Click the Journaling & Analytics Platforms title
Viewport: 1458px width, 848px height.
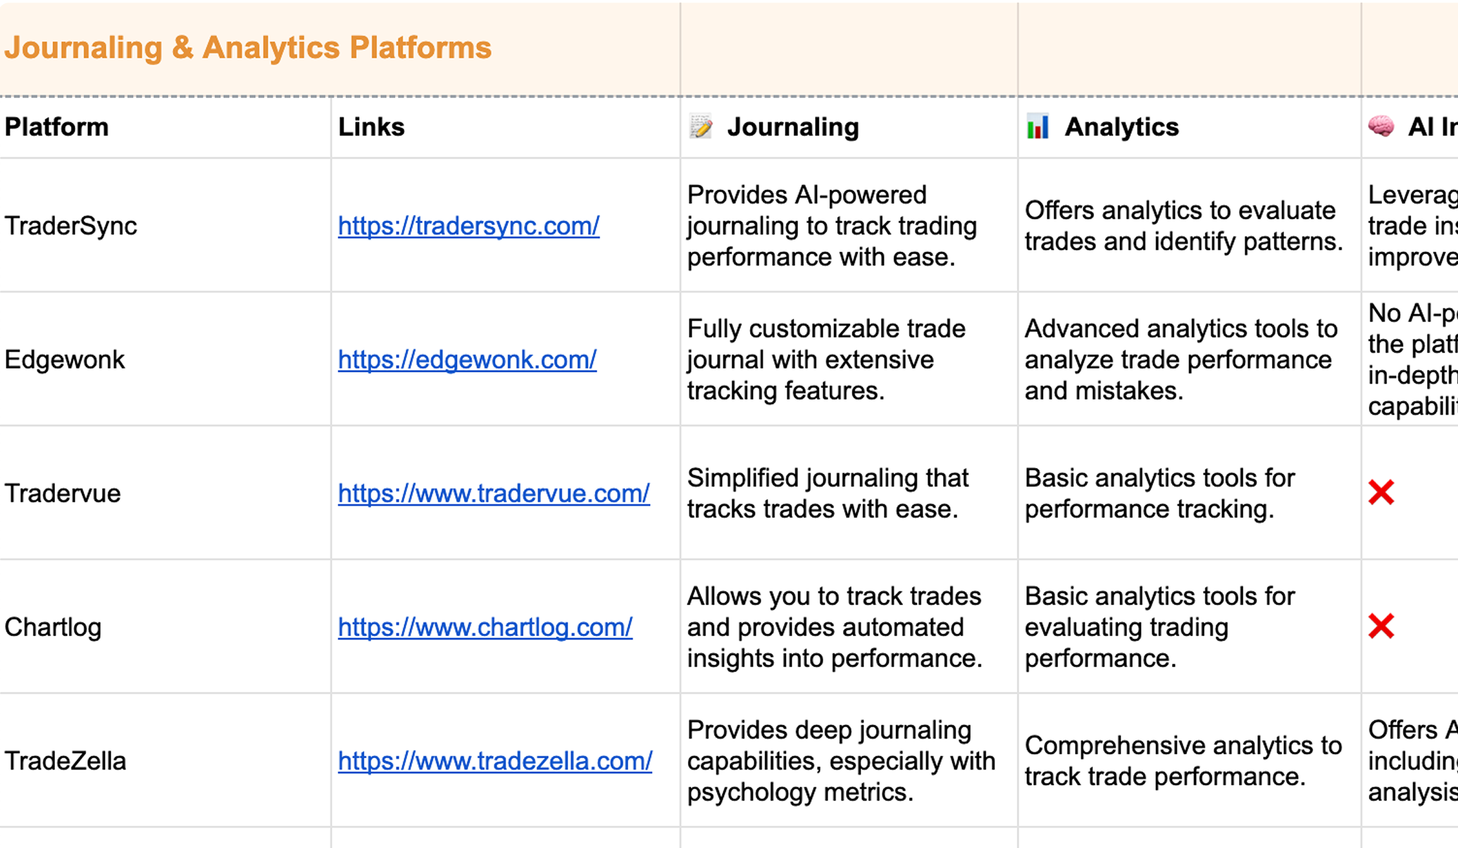pos(247,48)
